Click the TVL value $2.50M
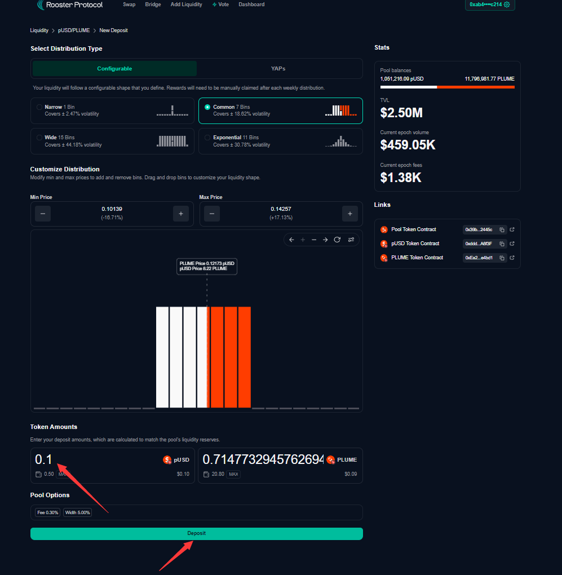 [401, 113]
